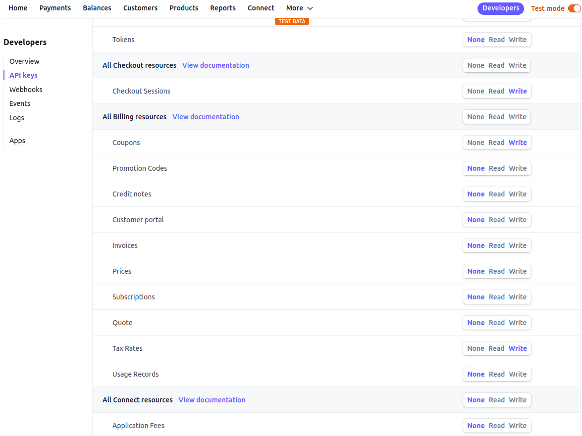Screen dimensions: 582x436
Task: Open the Home menu
Action: (x=18, y=8)
